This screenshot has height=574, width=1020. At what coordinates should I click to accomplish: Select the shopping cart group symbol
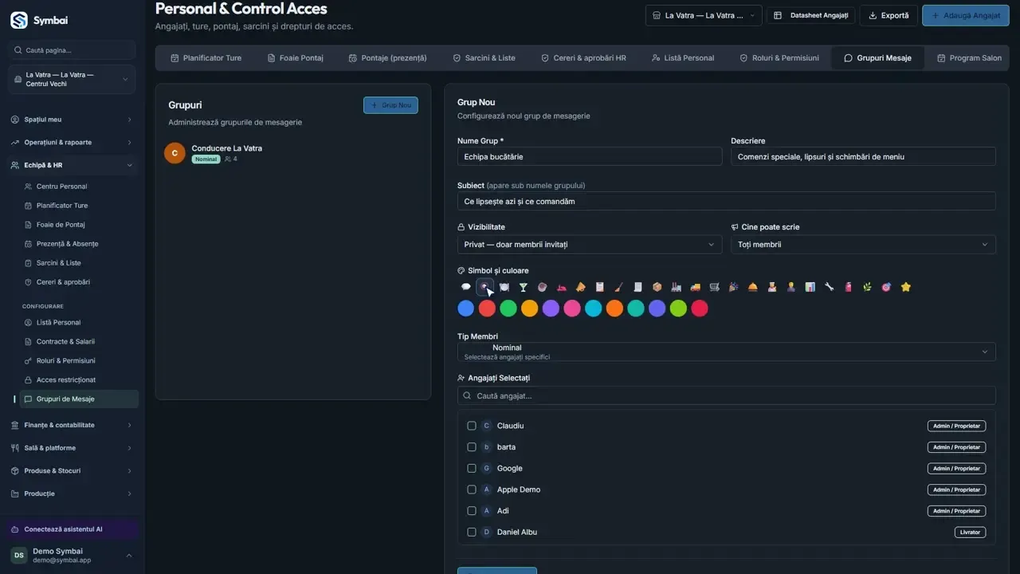715,287
